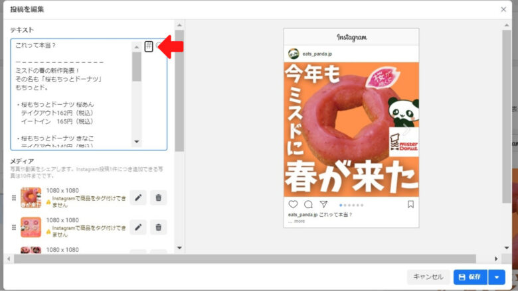Click the bookmark save icon in preview
The width and height of the screenshot is (518, 291).
coord(410,204)
